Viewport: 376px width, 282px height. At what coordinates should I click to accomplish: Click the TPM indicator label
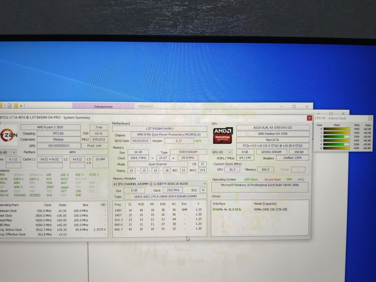tap(289, 180)
